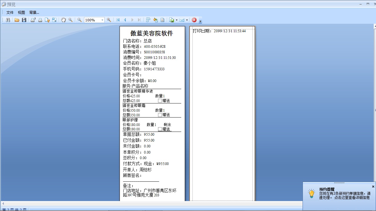Screen dimensions: 376x211
Task: Open the Watermark icon
Action: (x=162, y=20)
